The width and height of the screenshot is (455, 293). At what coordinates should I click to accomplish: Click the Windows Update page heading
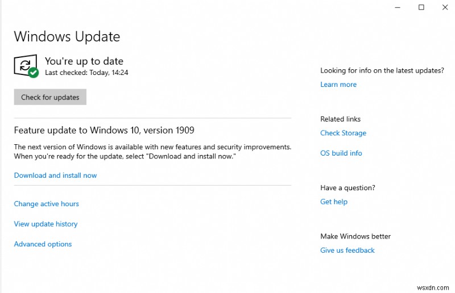pyautogui.click(x=67, y=36)
